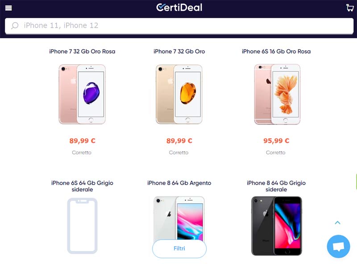The image size is (357, 264).
Task: Open the shopping cart
Action: 350,8
